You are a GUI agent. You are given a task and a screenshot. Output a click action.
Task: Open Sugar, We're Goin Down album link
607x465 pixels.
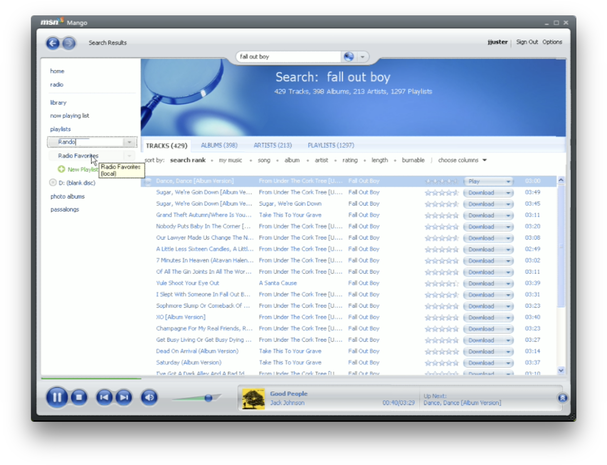(x=290, y=204)
